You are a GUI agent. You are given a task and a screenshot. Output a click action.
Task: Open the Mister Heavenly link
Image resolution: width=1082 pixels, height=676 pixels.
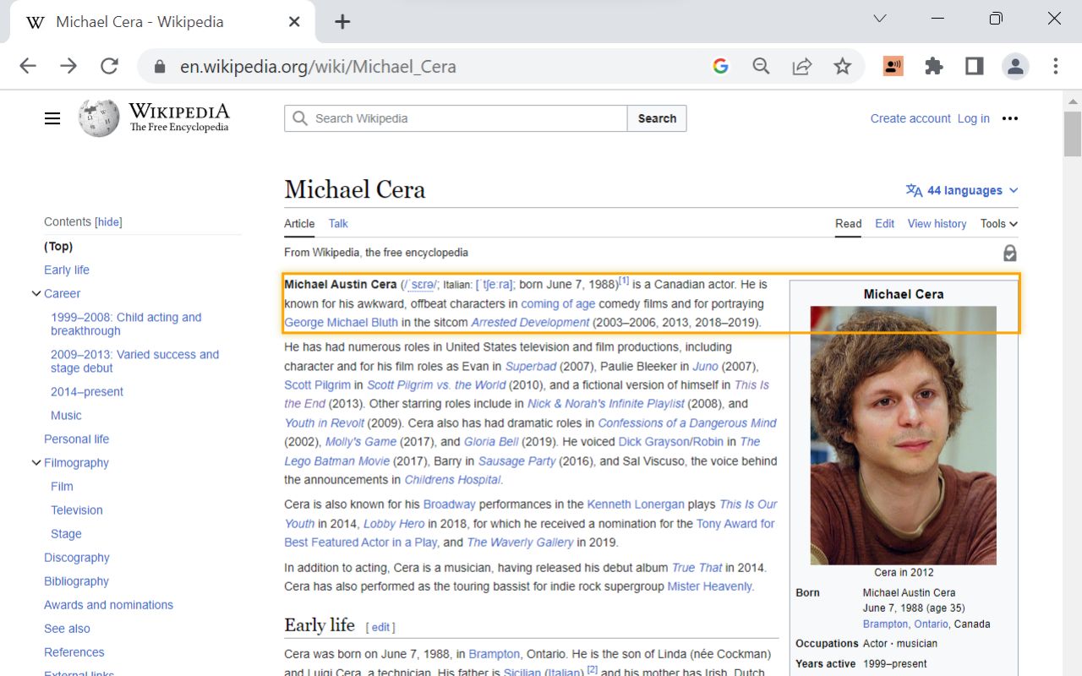click(x=709, y=586)
